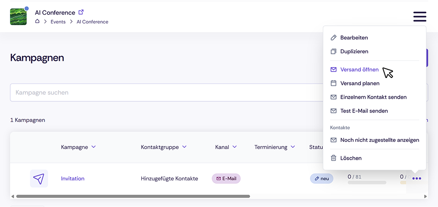Click the pencil icon beside Bearbeiten

(333, 38)
